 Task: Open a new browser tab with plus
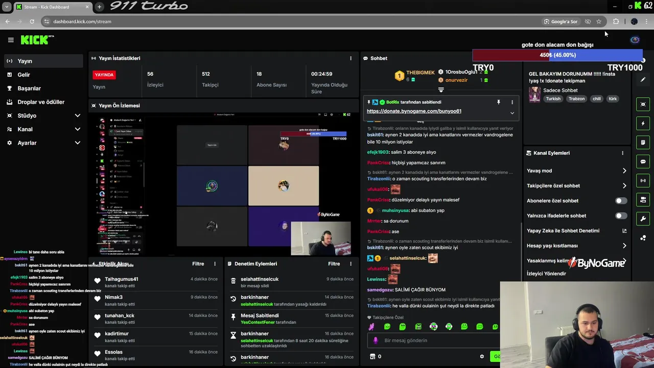point(99,7)
